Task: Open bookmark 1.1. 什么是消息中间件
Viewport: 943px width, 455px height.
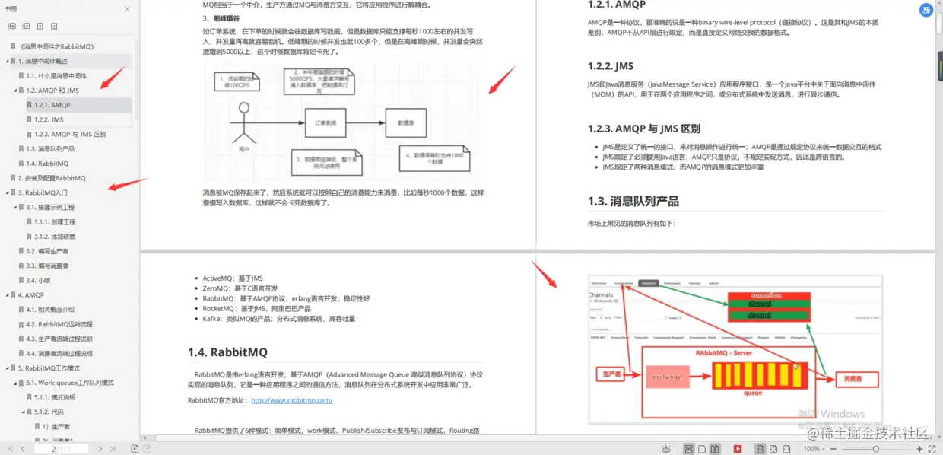Action: (x=56, y=76)
